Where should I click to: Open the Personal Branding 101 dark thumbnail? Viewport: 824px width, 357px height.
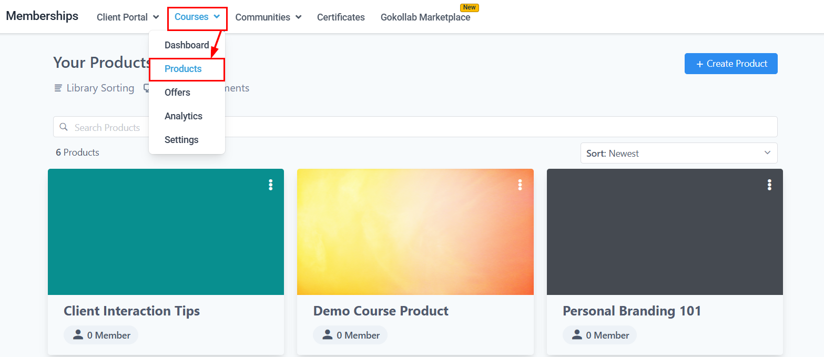pyautogui.click(x=665, y=232)
